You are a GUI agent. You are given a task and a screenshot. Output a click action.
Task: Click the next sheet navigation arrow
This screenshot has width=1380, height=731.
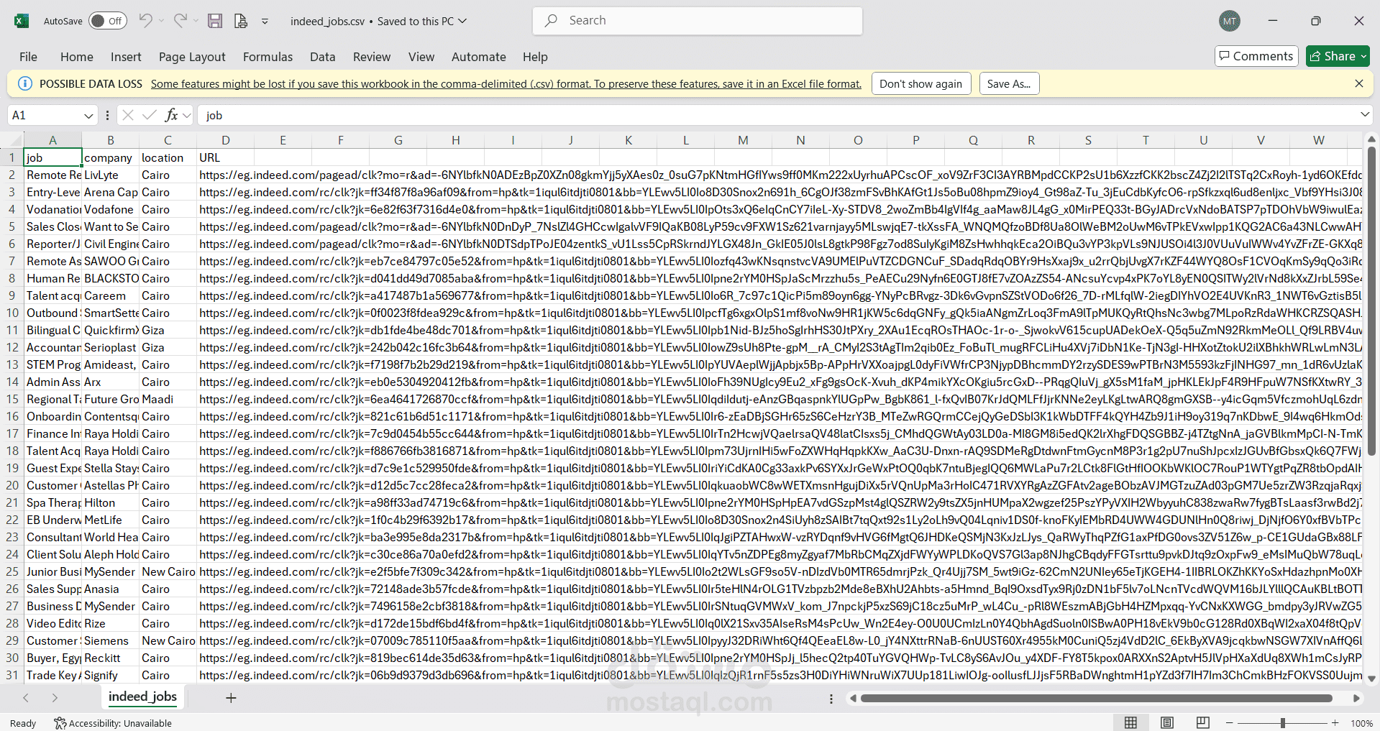pos(55,698)
